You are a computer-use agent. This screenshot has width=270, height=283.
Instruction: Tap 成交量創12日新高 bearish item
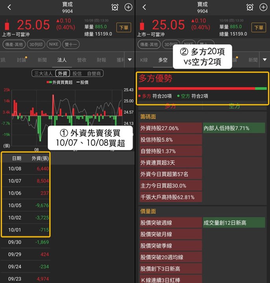(234, 223)
